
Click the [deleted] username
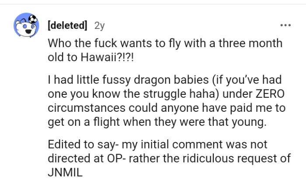click(67, 26)
